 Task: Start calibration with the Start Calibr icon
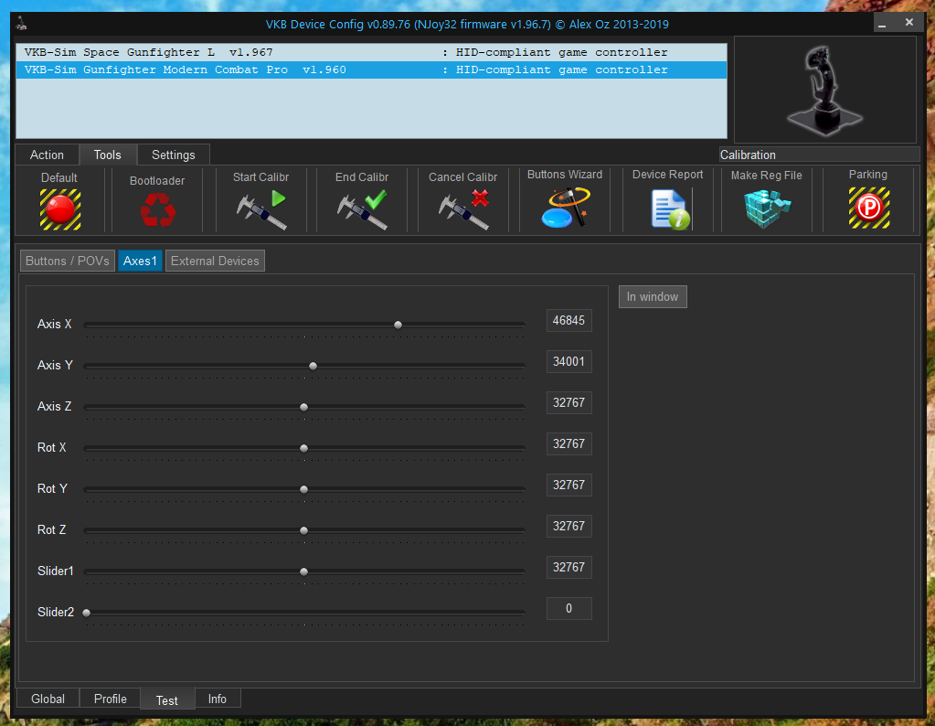[x=260, y=209]
